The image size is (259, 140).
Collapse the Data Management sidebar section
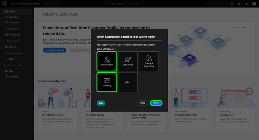tap(4, 53)
